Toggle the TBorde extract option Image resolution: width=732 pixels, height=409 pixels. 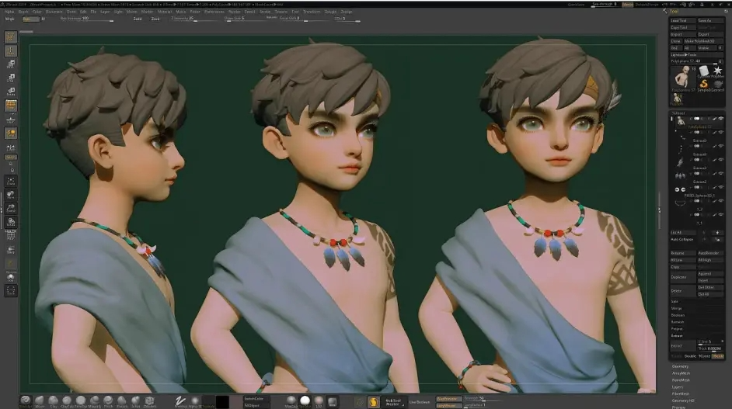point(718,356)
